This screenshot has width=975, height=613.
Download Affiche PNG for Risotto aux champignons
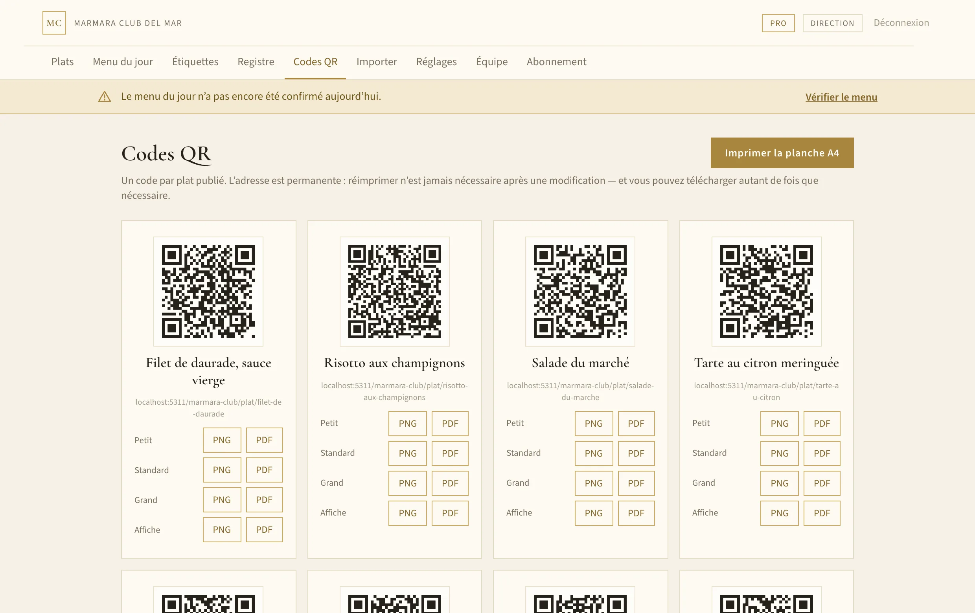pos(408,513)
